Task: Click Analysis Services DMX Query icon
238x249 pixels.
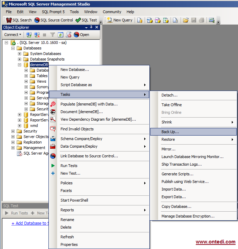Action: (x=158, y=20)
